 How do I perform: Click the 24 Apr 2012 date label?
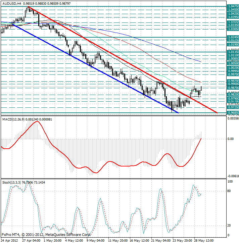pyautogui.click(x=9, y=241)
